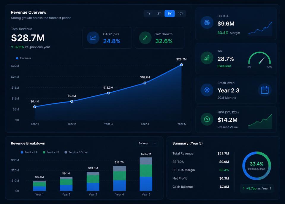
Task: Open the By Year dropdown
Action: point(147,144)
